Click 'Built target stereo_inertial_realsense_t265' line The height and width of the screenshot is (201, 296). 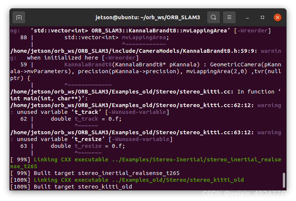[x=95, y=173]
